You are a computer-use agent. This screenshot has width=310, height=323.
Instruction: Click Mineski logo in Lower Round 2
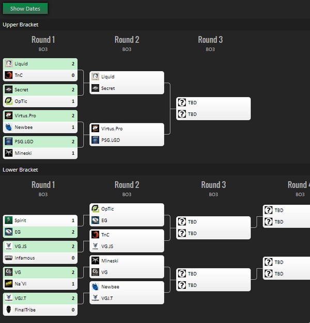(95, 261)
